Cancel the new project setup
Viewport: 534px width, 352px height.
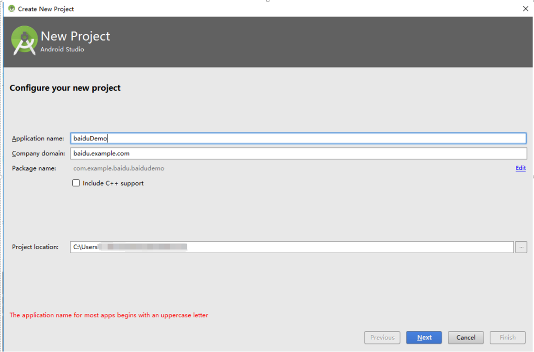466,337
